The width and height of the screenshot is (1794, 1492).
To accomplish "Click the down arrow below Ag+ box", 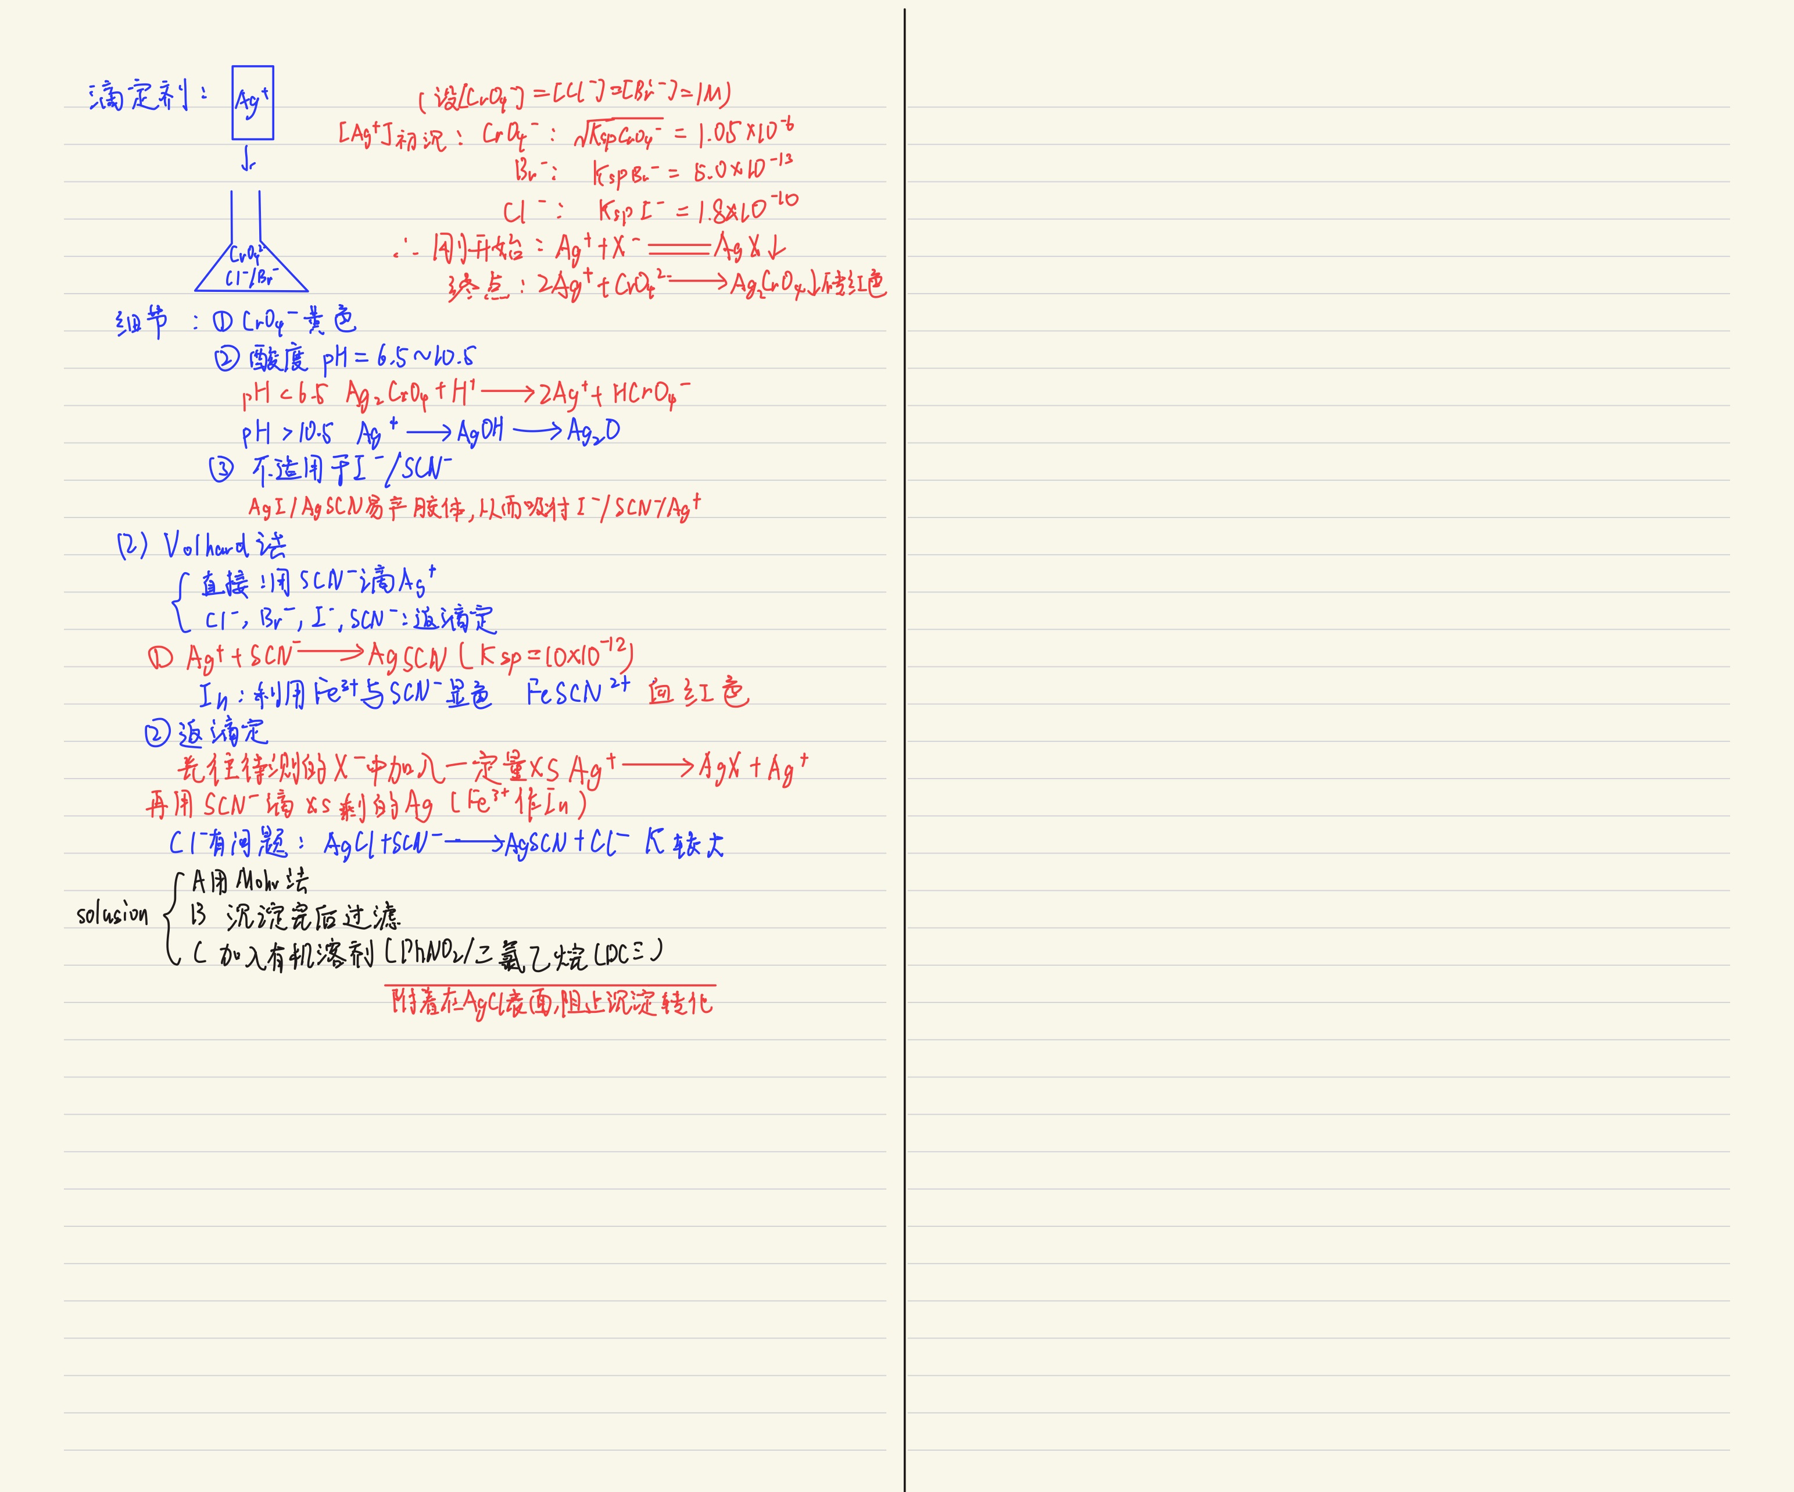I will [x=248, y=159].
